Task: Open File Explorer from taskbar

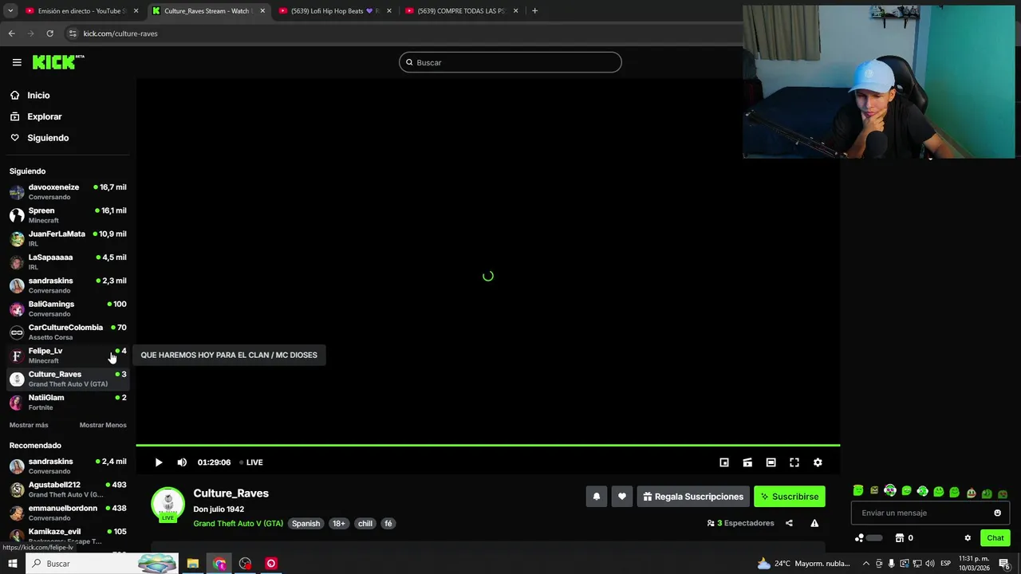Action: click(192, 564)
